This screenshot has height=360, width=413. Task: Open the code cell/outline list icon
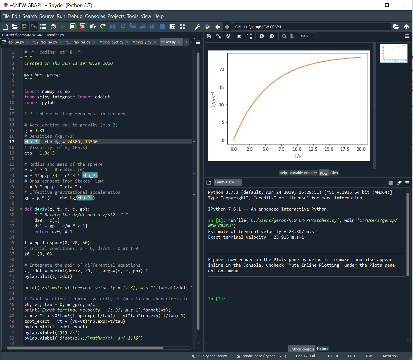pos(43,27)
